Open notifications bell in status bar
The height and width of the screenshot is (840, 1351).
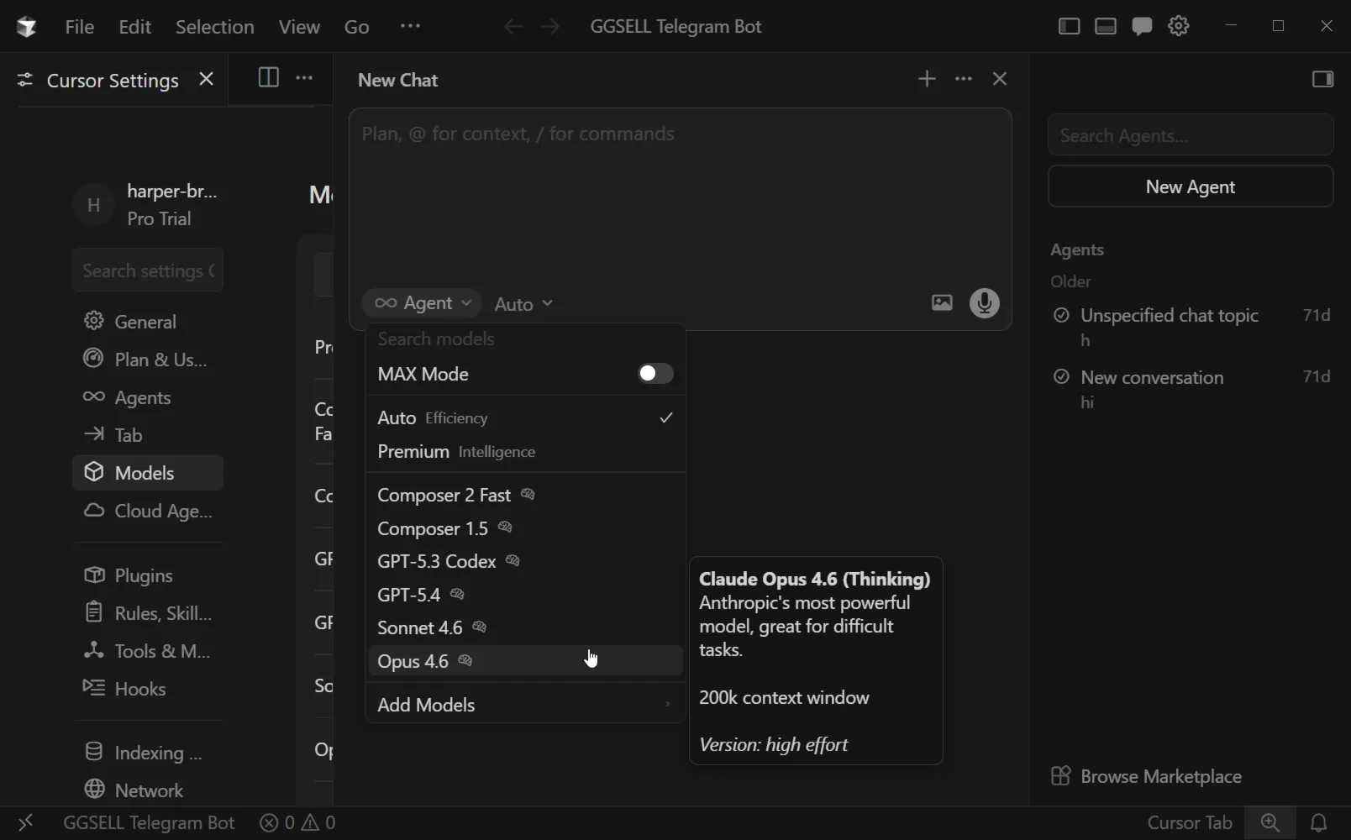[x=1319, y=823]
